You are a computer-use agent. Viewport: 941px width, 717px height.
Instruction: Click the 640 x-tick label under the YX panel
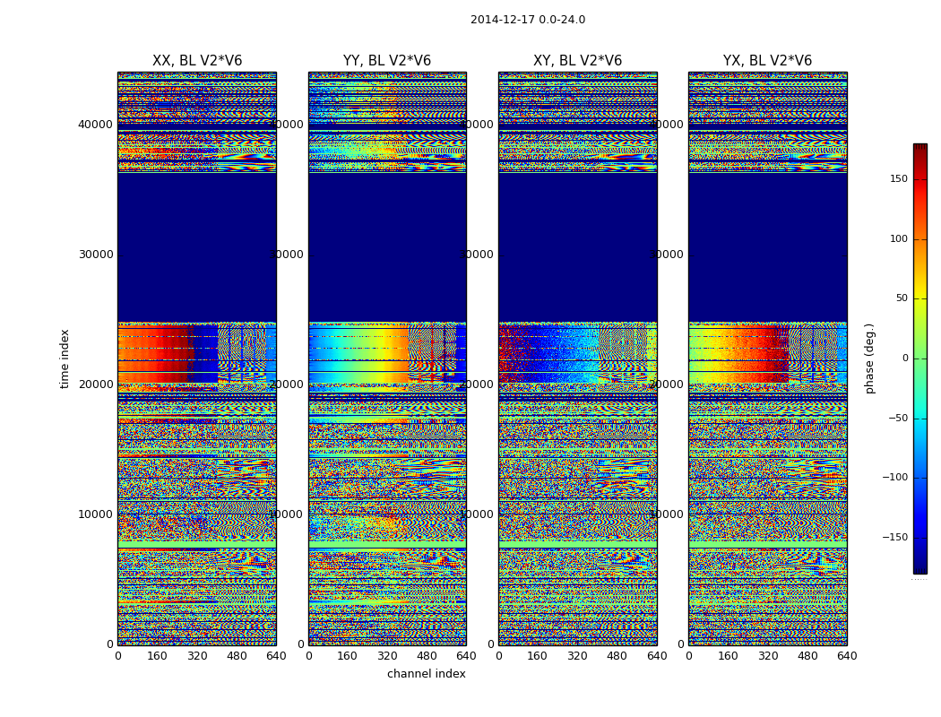[x=847, y=656]
